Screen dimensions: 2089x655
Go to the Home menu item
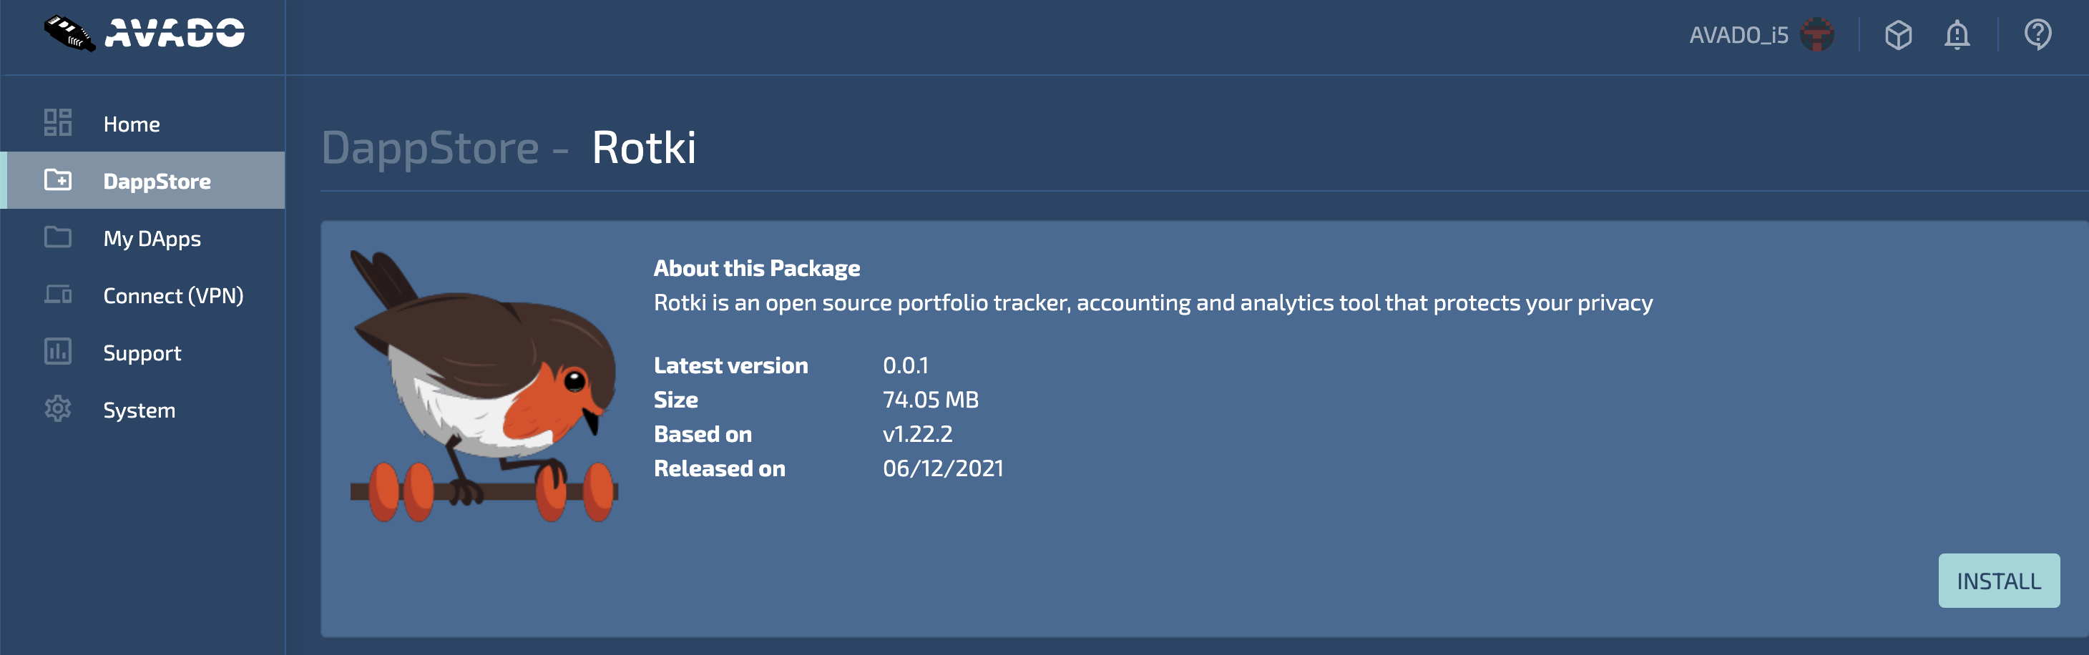tap(132, 124)
